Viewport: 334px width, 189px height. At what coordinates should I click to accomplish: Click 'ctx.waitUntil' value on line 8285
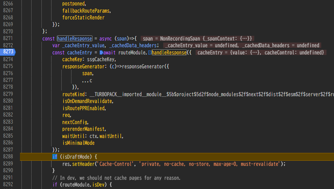[106, 136]
